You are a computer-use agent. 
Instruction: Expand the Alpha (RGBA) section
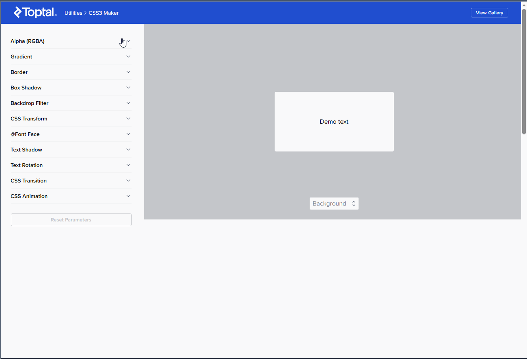(x=71, y=41)
